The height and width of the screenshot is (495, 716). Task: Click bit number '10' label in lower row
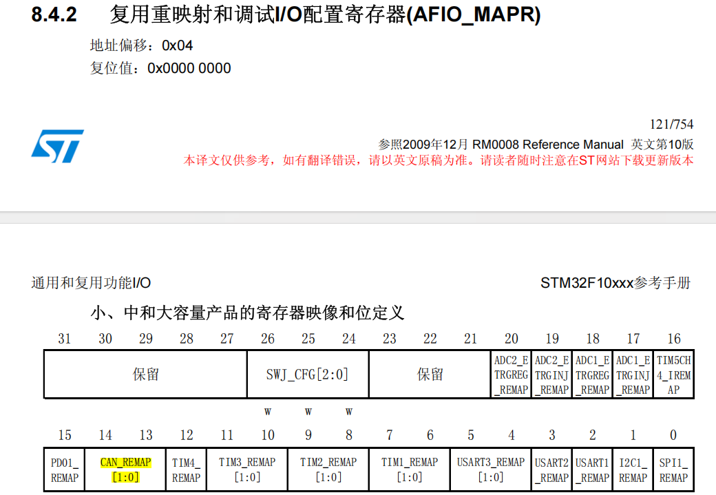coord(268,435)
